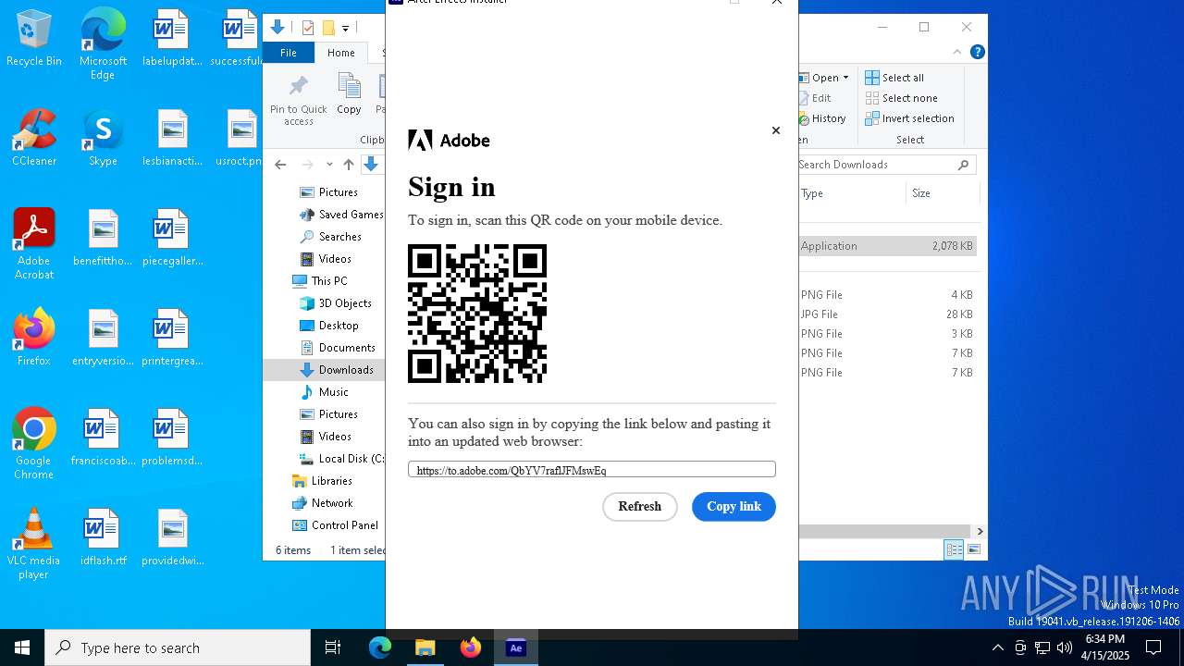Select the Application file row
This screenshot has height=666, width=1184.
click(888, 246)
